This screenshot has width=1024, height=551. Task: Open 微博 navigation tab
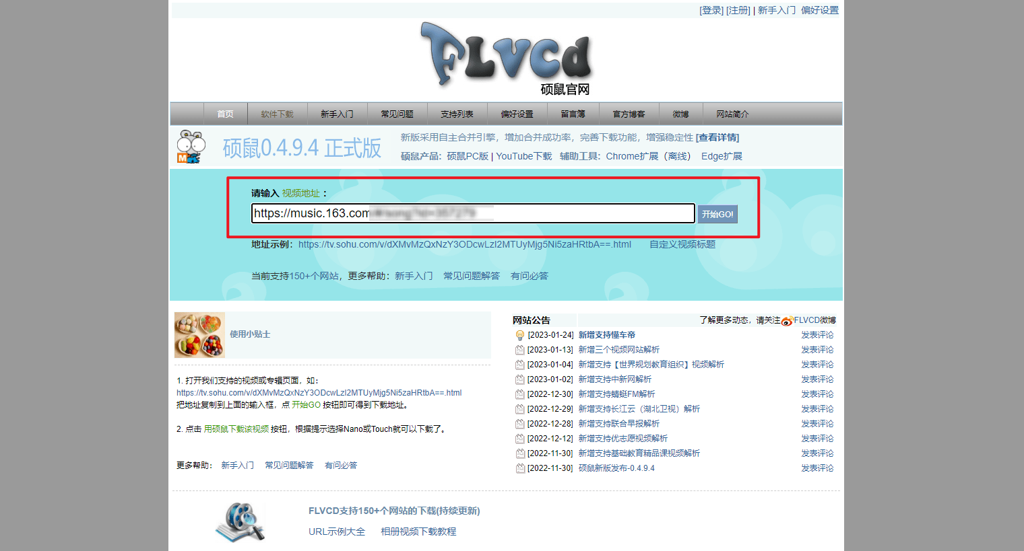point(681,114)
